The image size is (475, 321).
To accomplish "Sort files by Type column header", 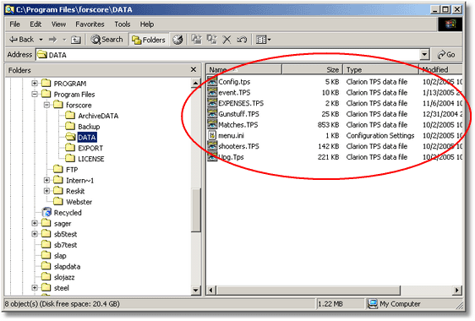I will pyautogui.click(x=381, y=69).
